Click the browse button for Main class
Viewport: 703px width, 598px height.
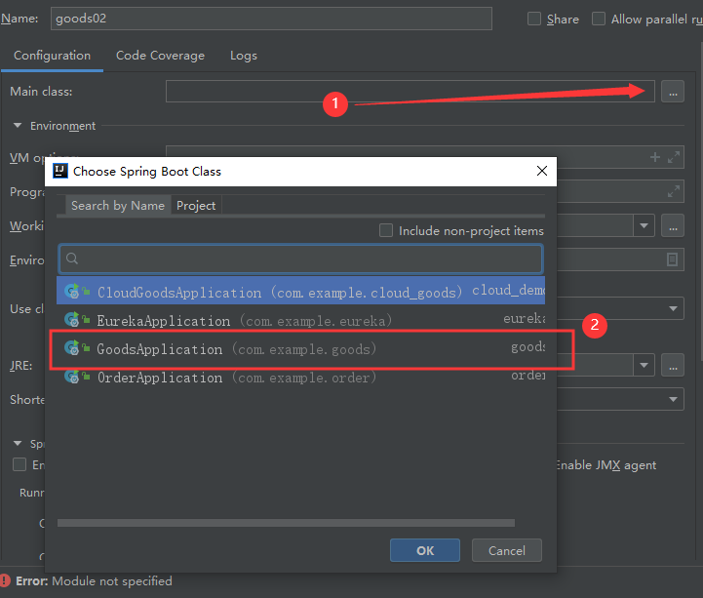pos(673,92)
